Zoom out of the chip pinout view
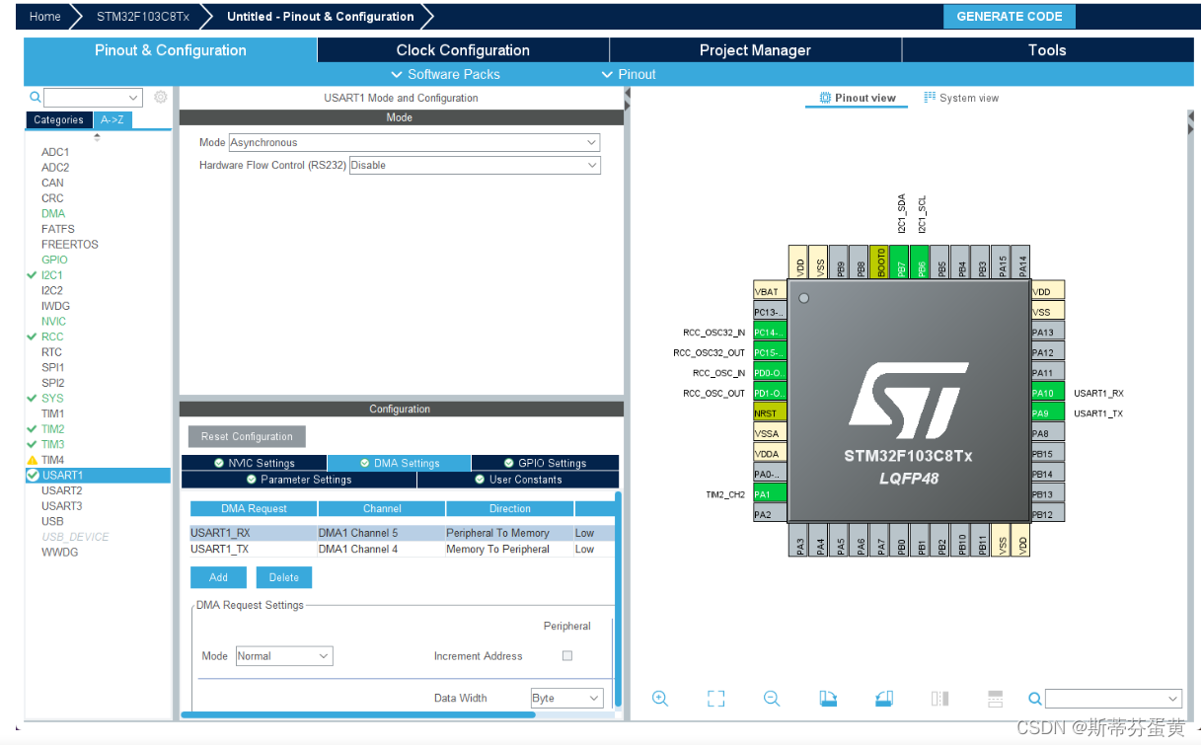The image size is (1201, 747). (x=772, y=699)
